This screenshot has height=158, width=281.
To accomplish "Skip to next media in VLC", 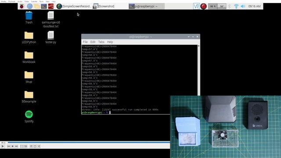I will tap(16, 146).
